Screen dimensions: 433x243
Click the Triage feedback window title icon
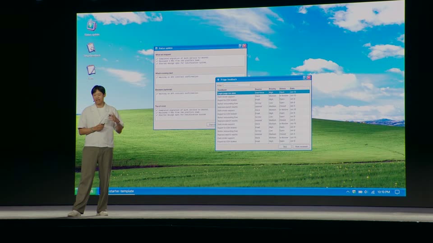click(218, 80)
